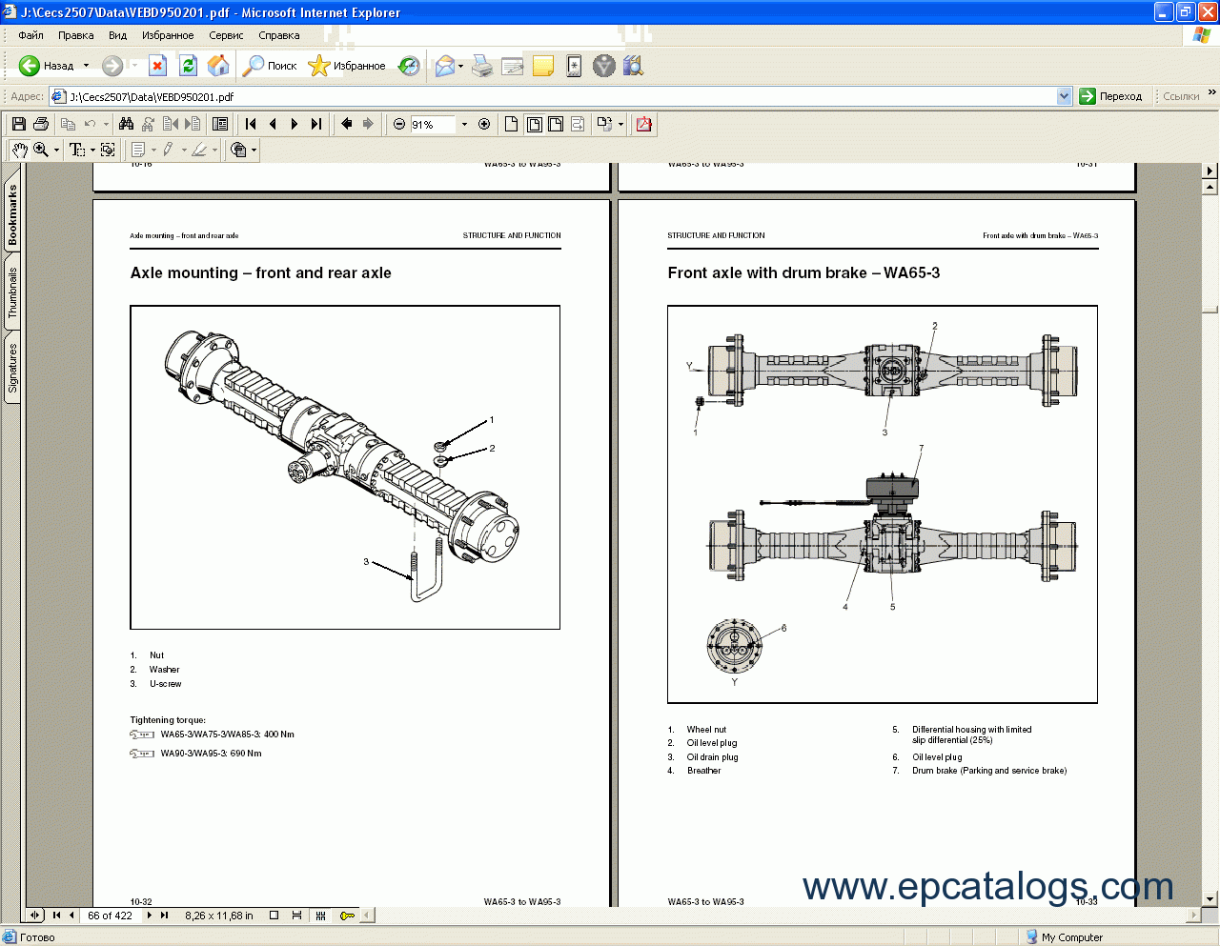Print the PDF with Acrobat printer icon
1220x946 pixels.
tap(40, 124)
